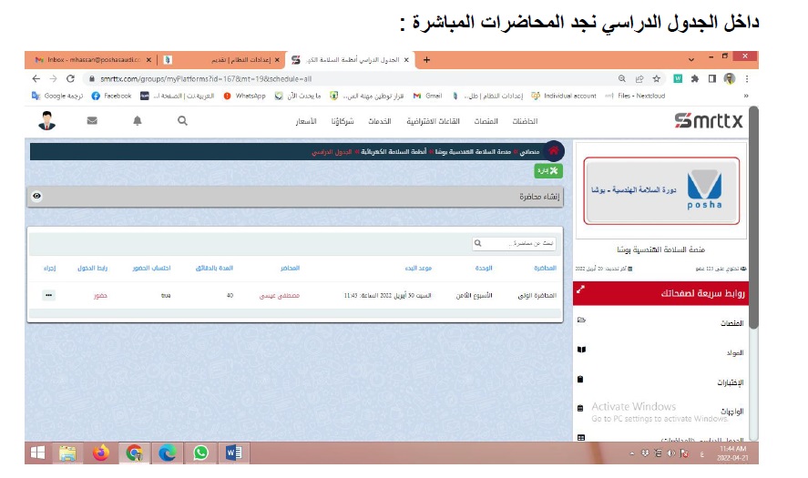Open the notifications bell
The image size is (808, 478).
pos(137,120)
